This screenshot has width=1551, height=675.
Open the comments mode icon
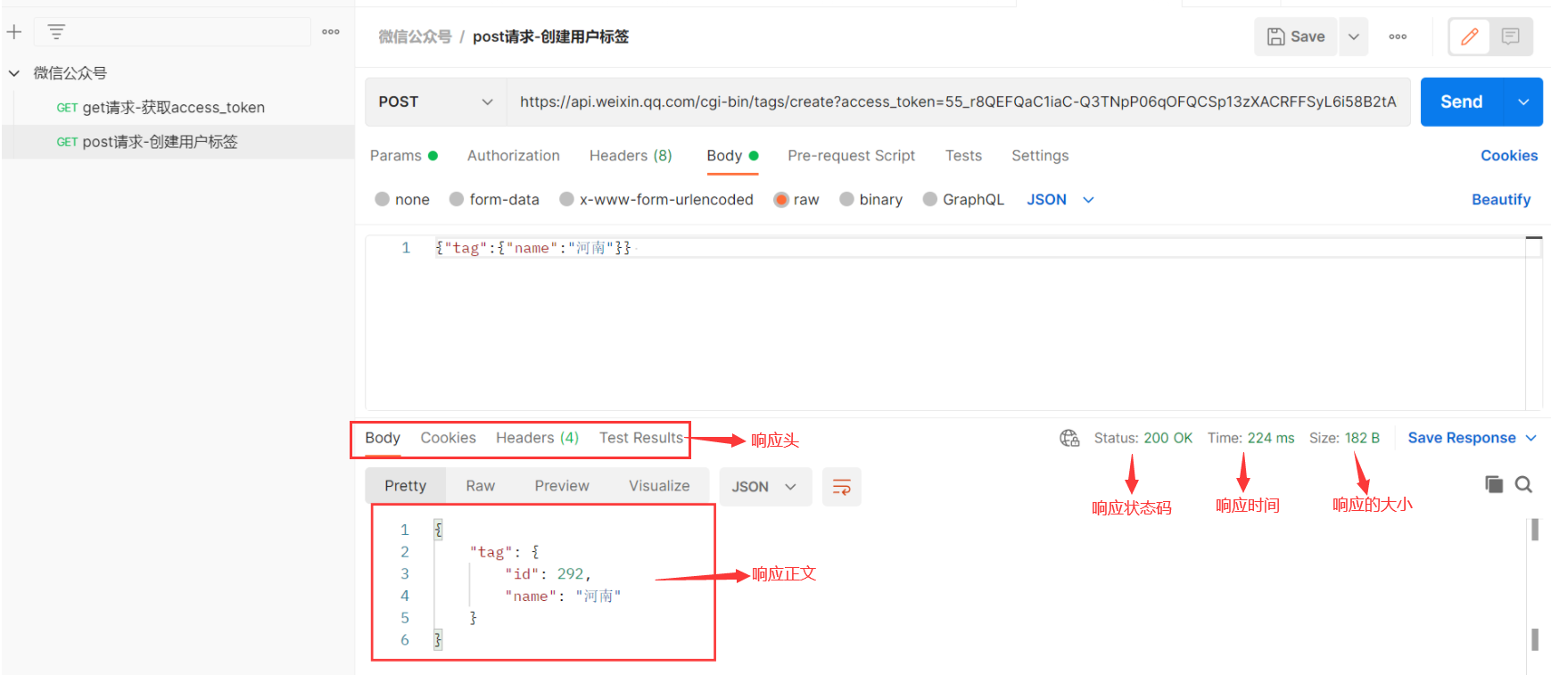(x=1510, y=37)
